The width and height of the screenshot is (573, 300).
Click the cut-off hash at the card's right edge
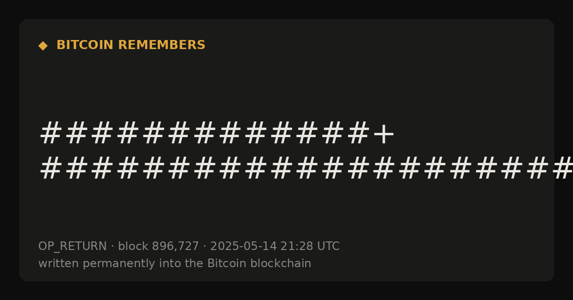pyautogui.click(x=563, y=169)
